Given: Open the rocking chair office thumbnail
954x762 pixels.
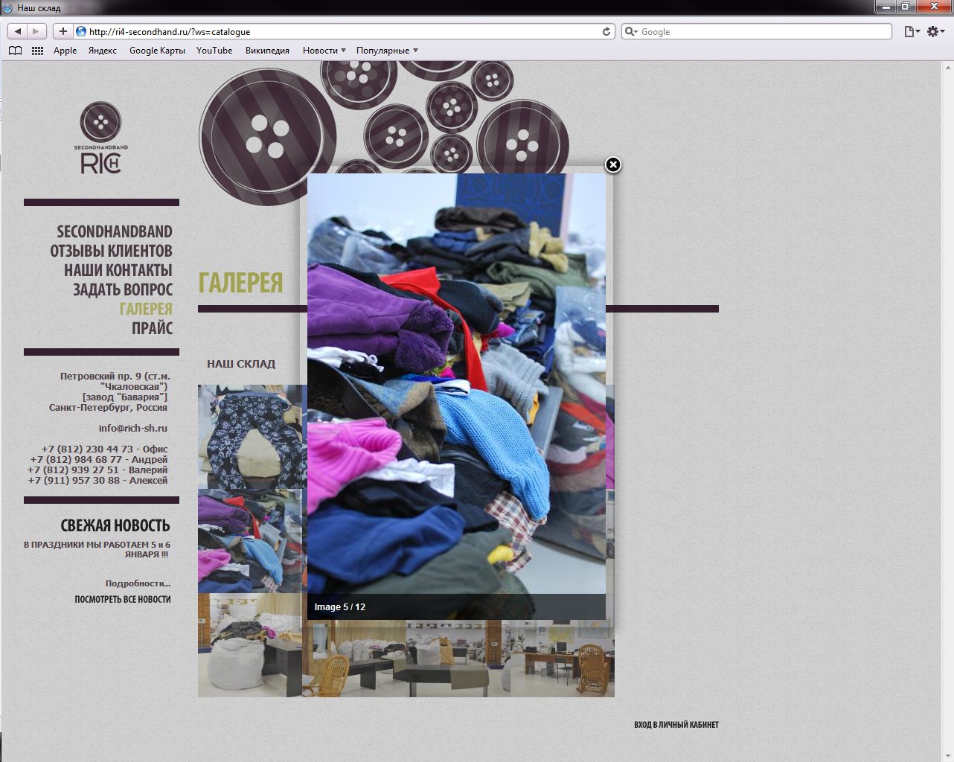Looking at the screenshot, I should 563,659.
